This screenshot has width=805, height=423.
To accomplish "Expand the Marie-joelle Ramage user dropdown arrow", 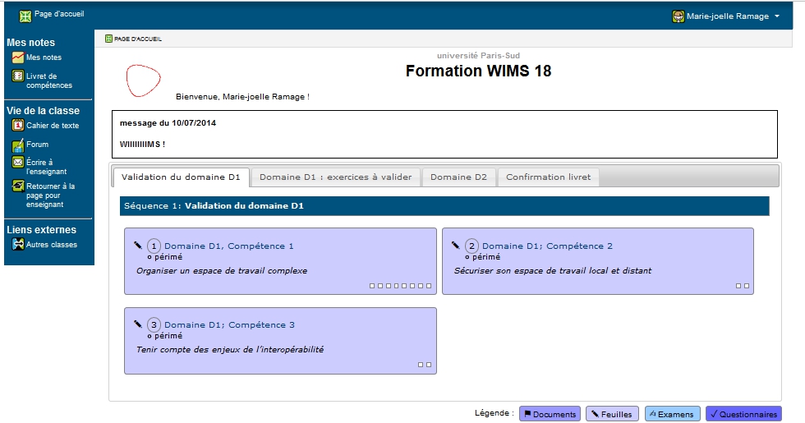I will click(777, 16).
